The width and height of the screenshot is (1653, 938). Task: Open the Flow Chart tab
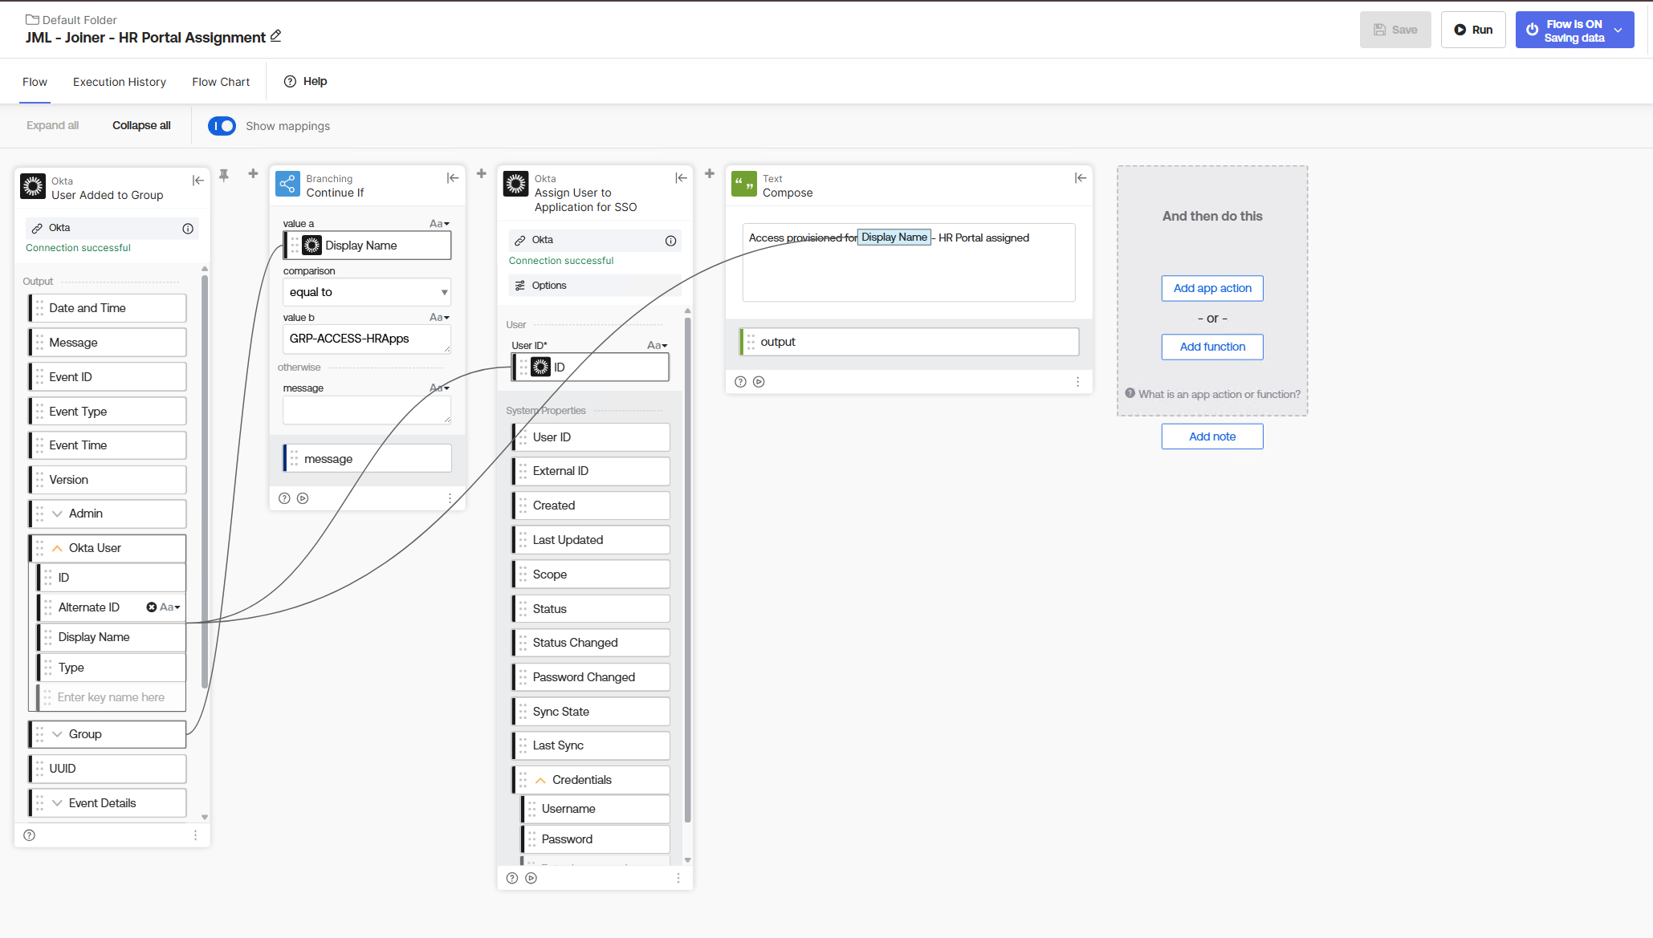221,82
